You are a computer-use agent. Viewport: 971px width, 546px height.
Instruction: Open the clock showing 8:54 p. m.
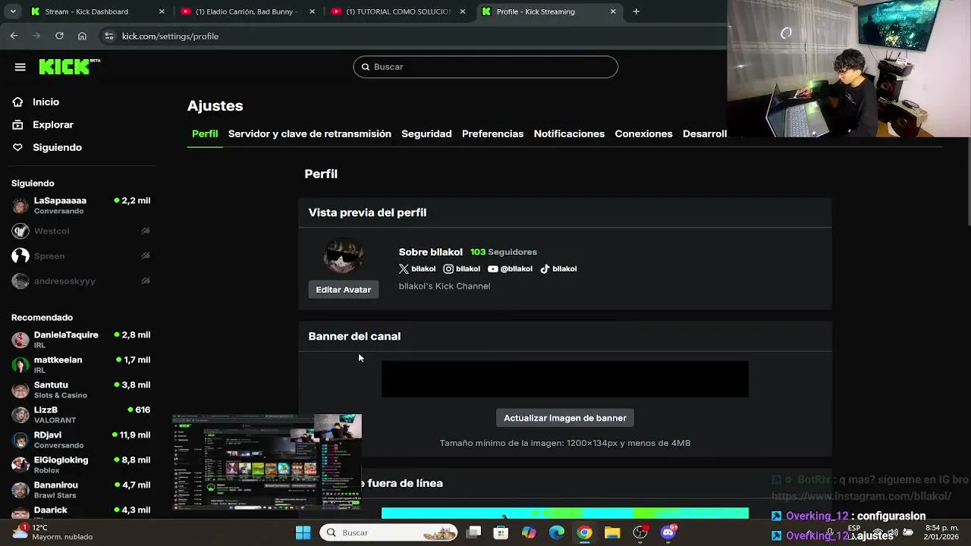942,532
